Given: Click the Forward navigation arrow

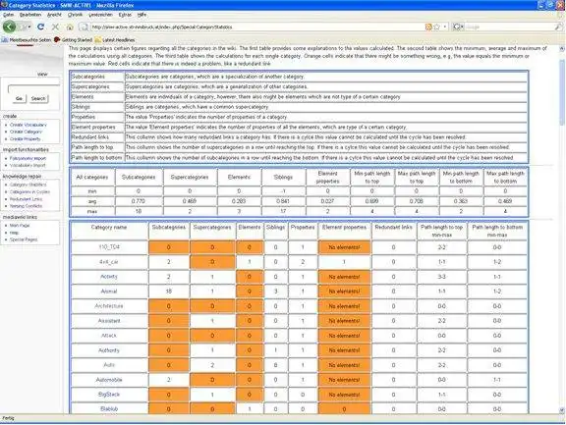Looking at the screenshot, I should 23,27.
